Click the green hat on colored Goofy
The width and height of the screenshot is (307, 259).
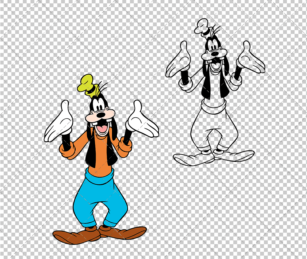[x=88, y=85]
